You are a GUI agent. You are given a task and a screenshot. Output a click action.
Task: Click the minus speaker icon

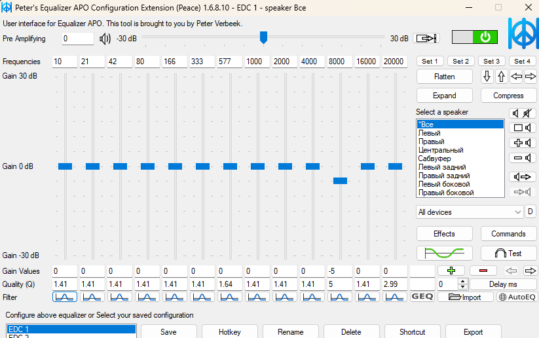coord(523,158)
